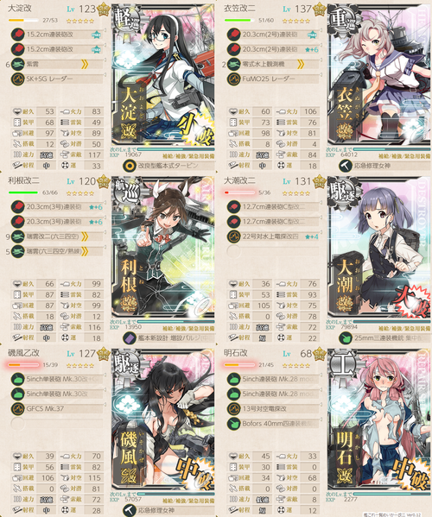Open the 明石改 ship card portrait
This screenshot has width=432, height=517.
click(379, 419)
